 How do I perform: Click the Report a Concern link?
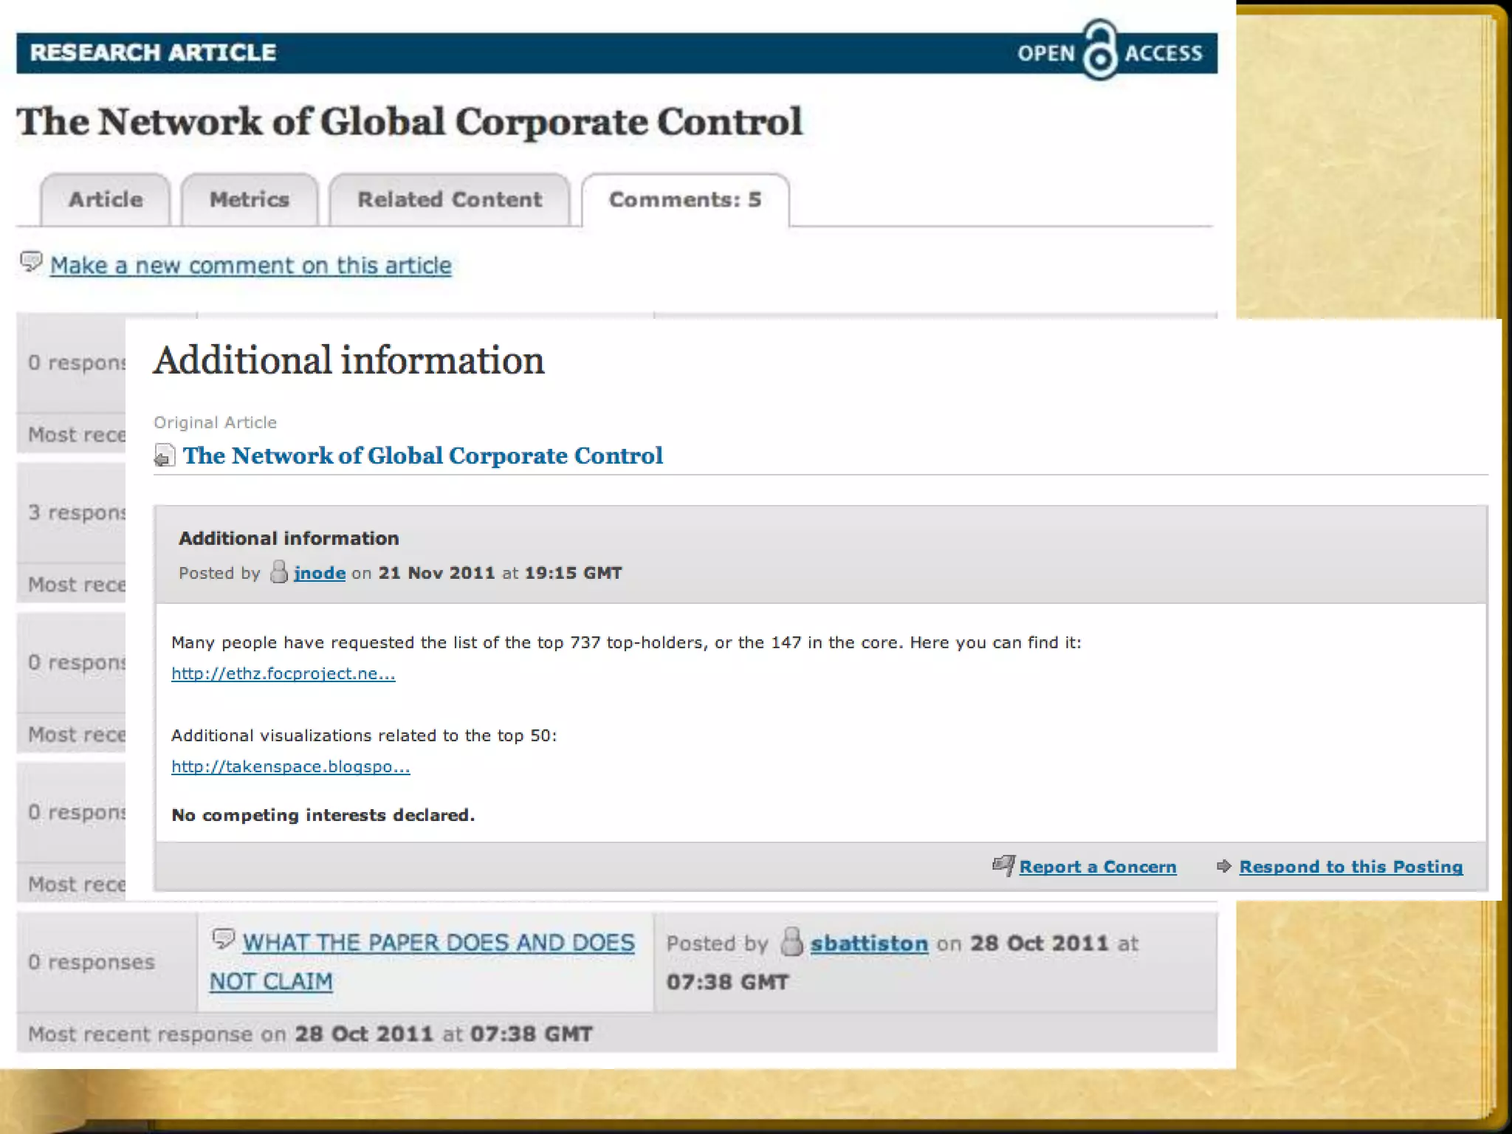click(x=1097, y=867)
